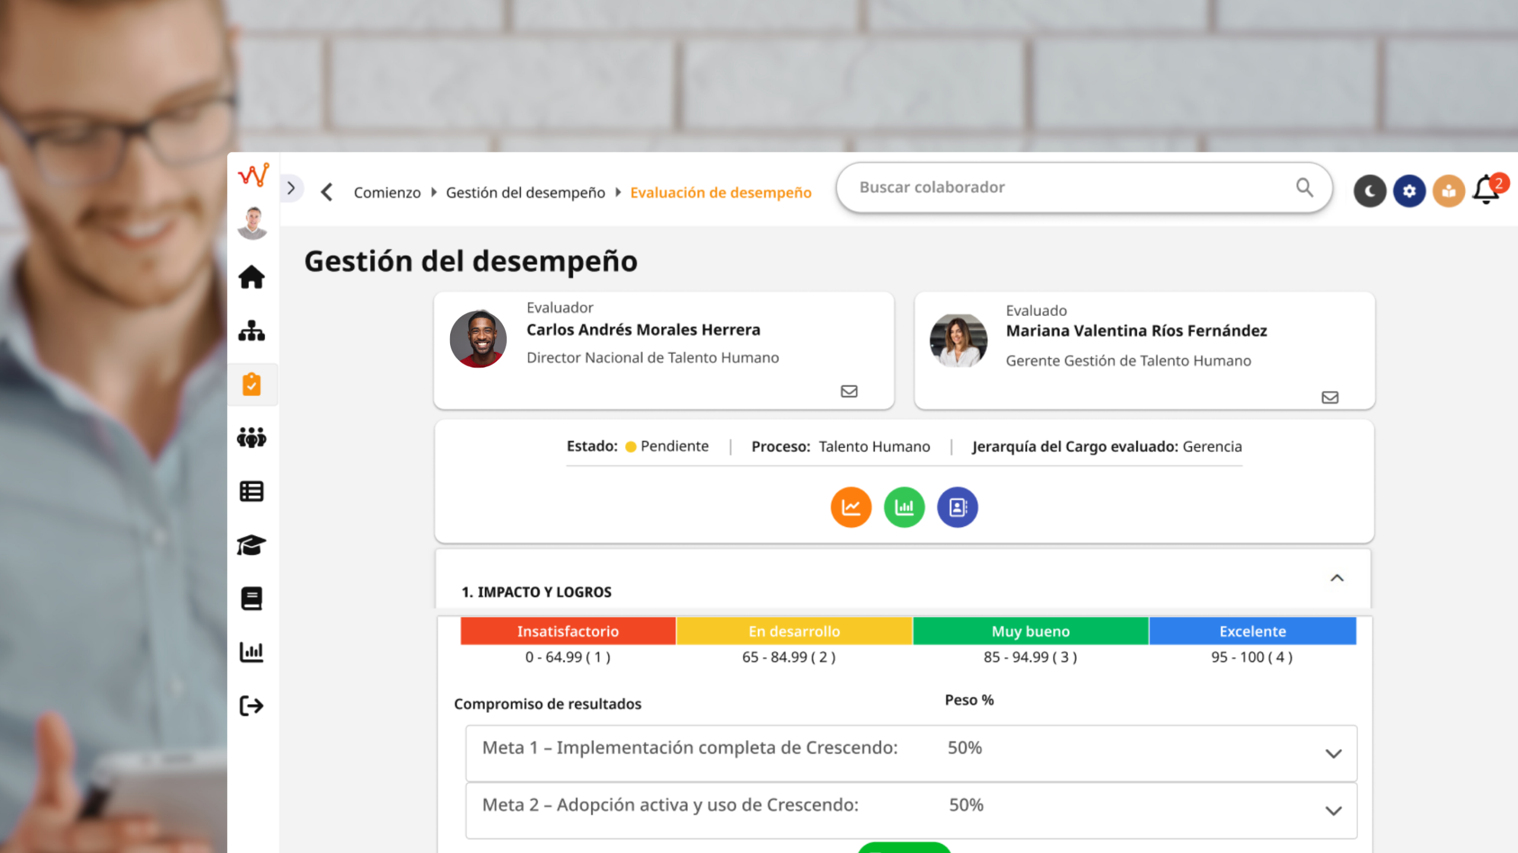Expand the sidebar with chevron arrow

click(x=291, y=189)
